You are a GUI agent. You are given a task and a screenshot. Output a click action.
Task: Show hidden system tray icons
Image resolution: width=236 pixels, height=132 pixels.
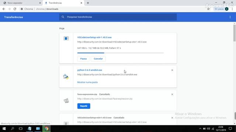200,129
